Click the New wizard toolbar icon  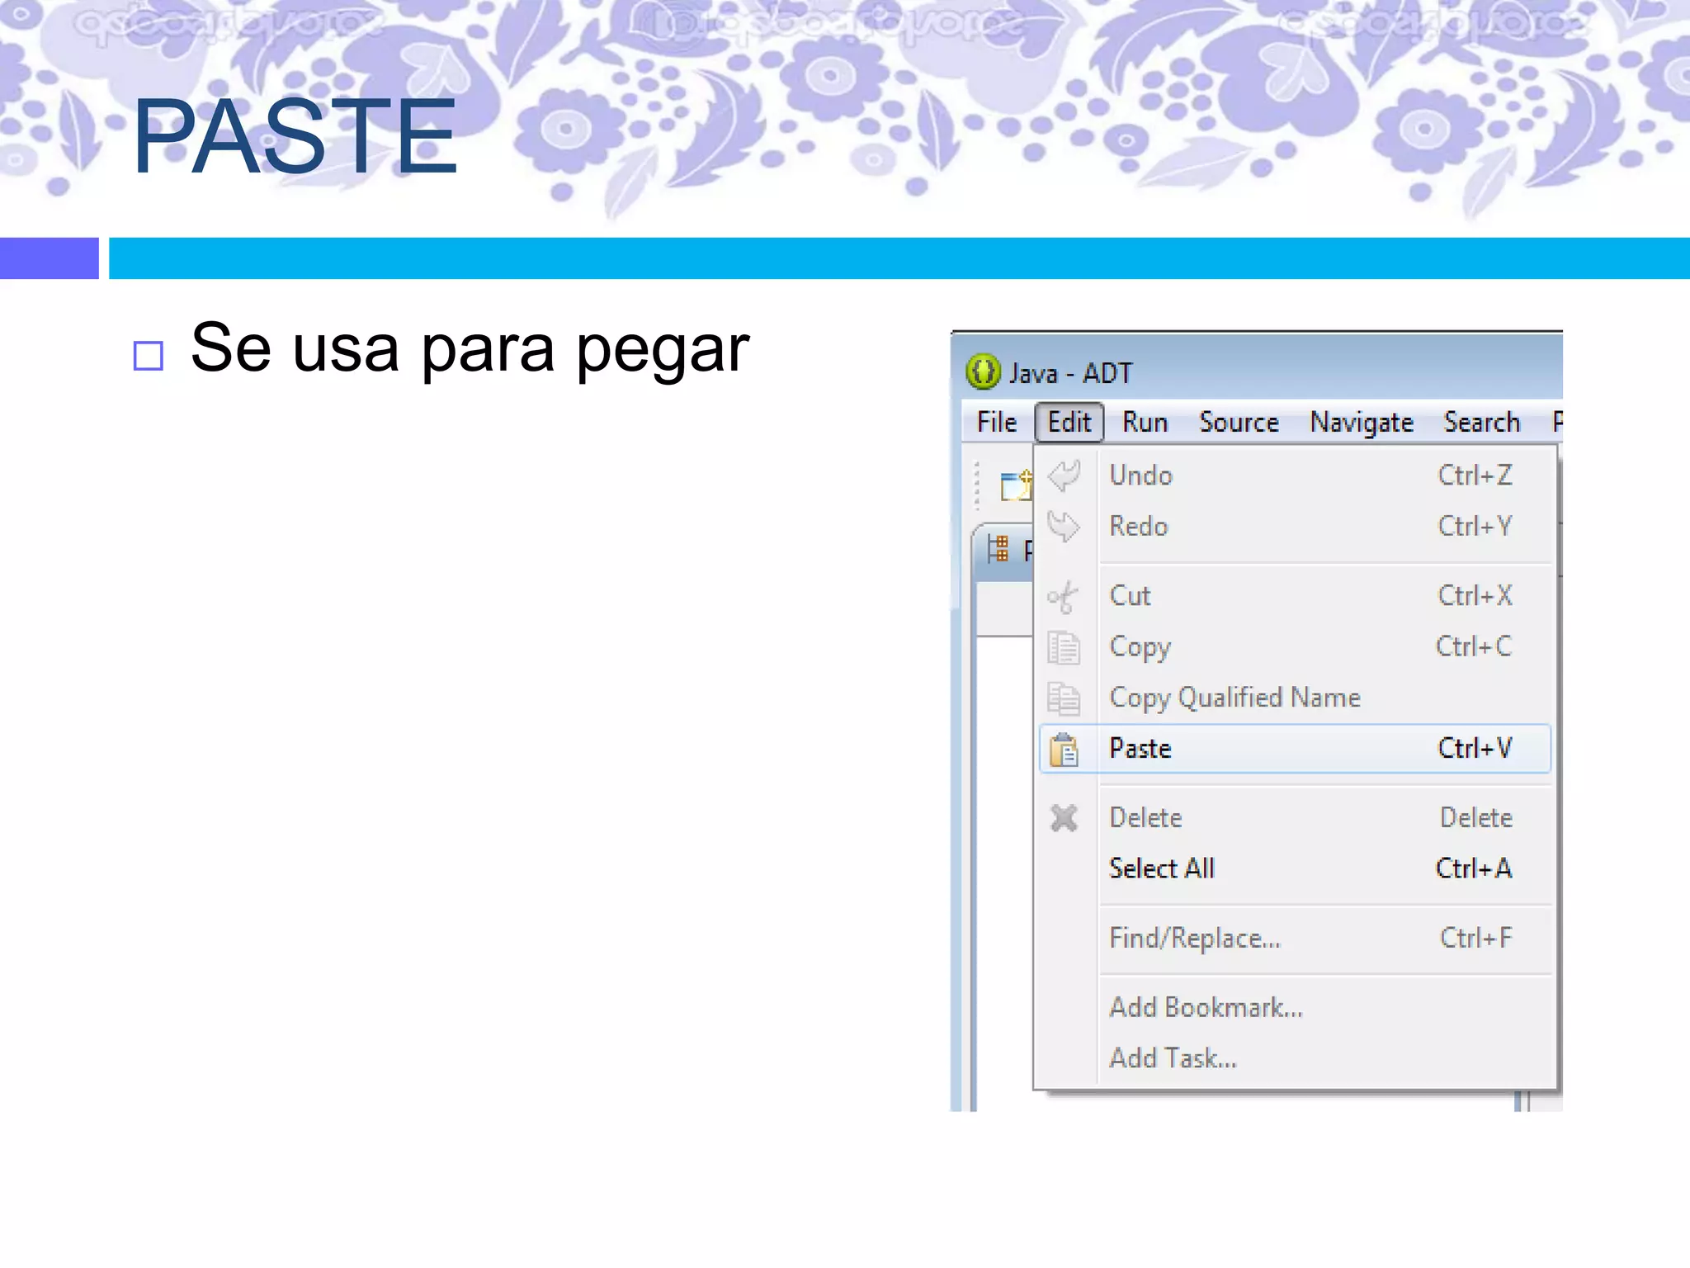1016,485
